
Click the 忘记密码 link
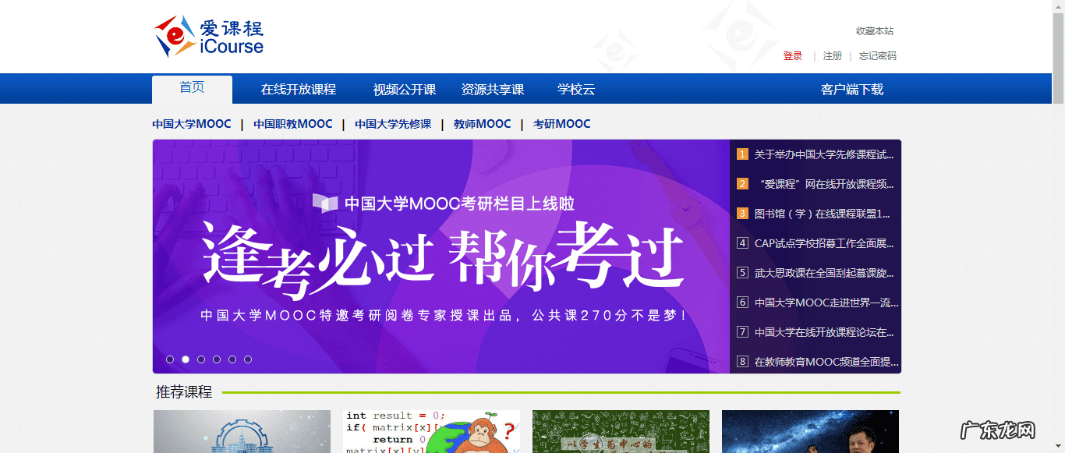878,56
